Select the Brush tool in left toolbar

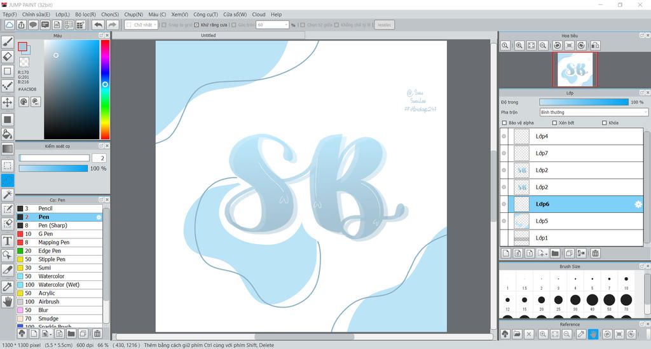coord(8,42)
